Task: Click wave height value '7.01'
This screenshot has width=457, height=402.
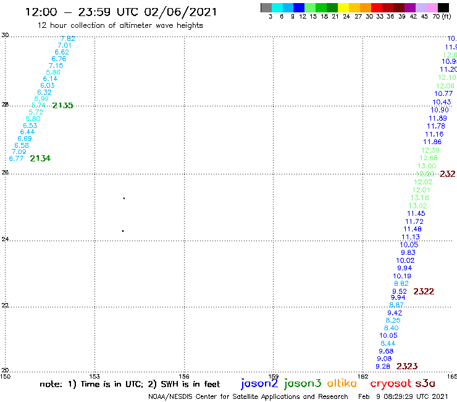Action: tap(64, 45)
